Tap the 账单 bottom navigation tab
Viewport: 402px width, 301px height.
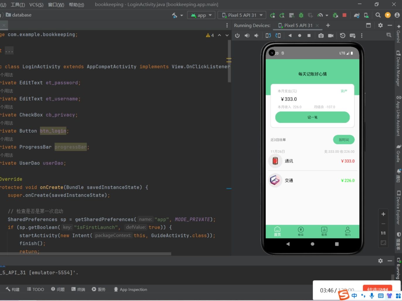point(301,231)
